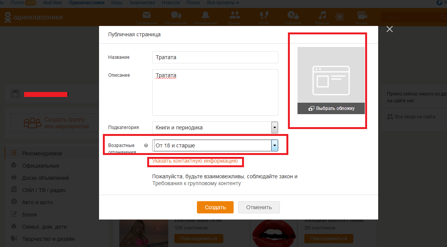Open Требования к групповому контенту link
447x247 pixels.
coord(197,183)
